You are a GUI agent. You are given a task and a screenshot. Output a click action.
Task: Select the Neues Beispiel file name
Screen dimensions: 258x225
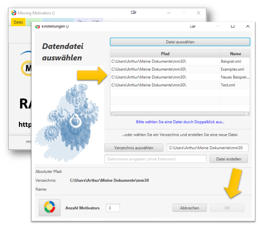coord(235,77)
